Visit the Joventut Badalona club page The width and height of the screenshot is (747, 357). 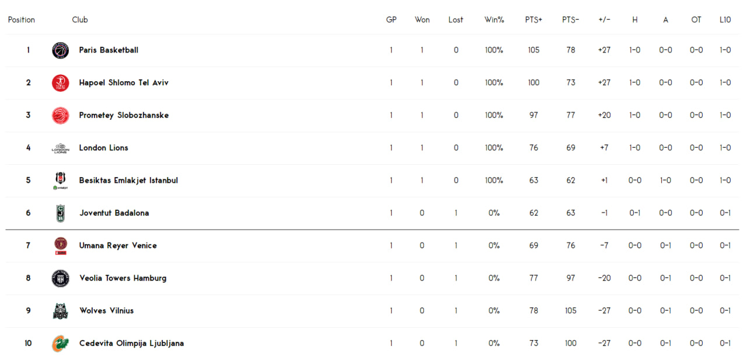114,213
